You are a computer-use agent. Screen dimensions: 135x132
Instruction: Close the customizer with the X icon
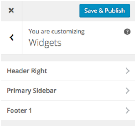coord(11,11)
